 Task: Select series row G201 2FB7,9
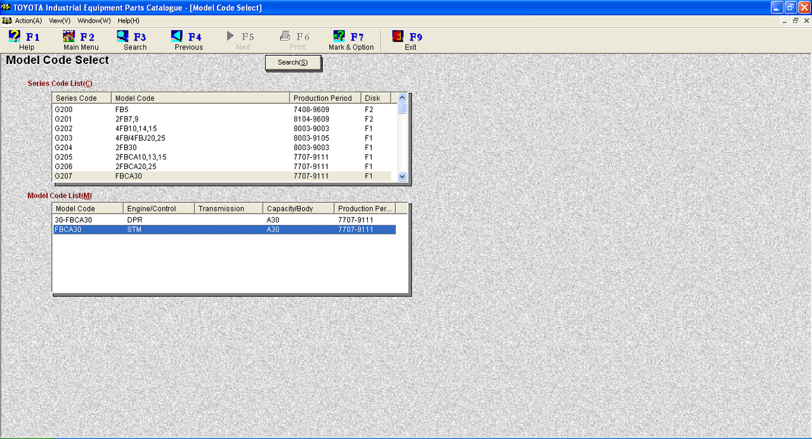click(x=222, y=119)
